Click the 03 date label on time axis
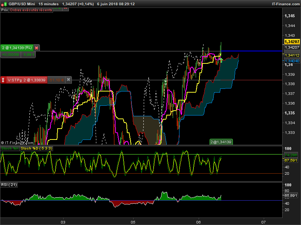301x225 pixels. tap(63, 222)
